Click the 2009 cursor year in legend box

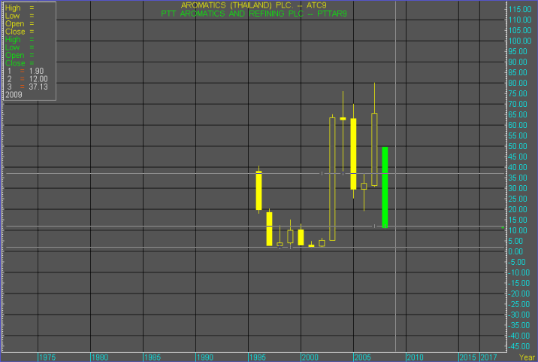coord(14,95)
